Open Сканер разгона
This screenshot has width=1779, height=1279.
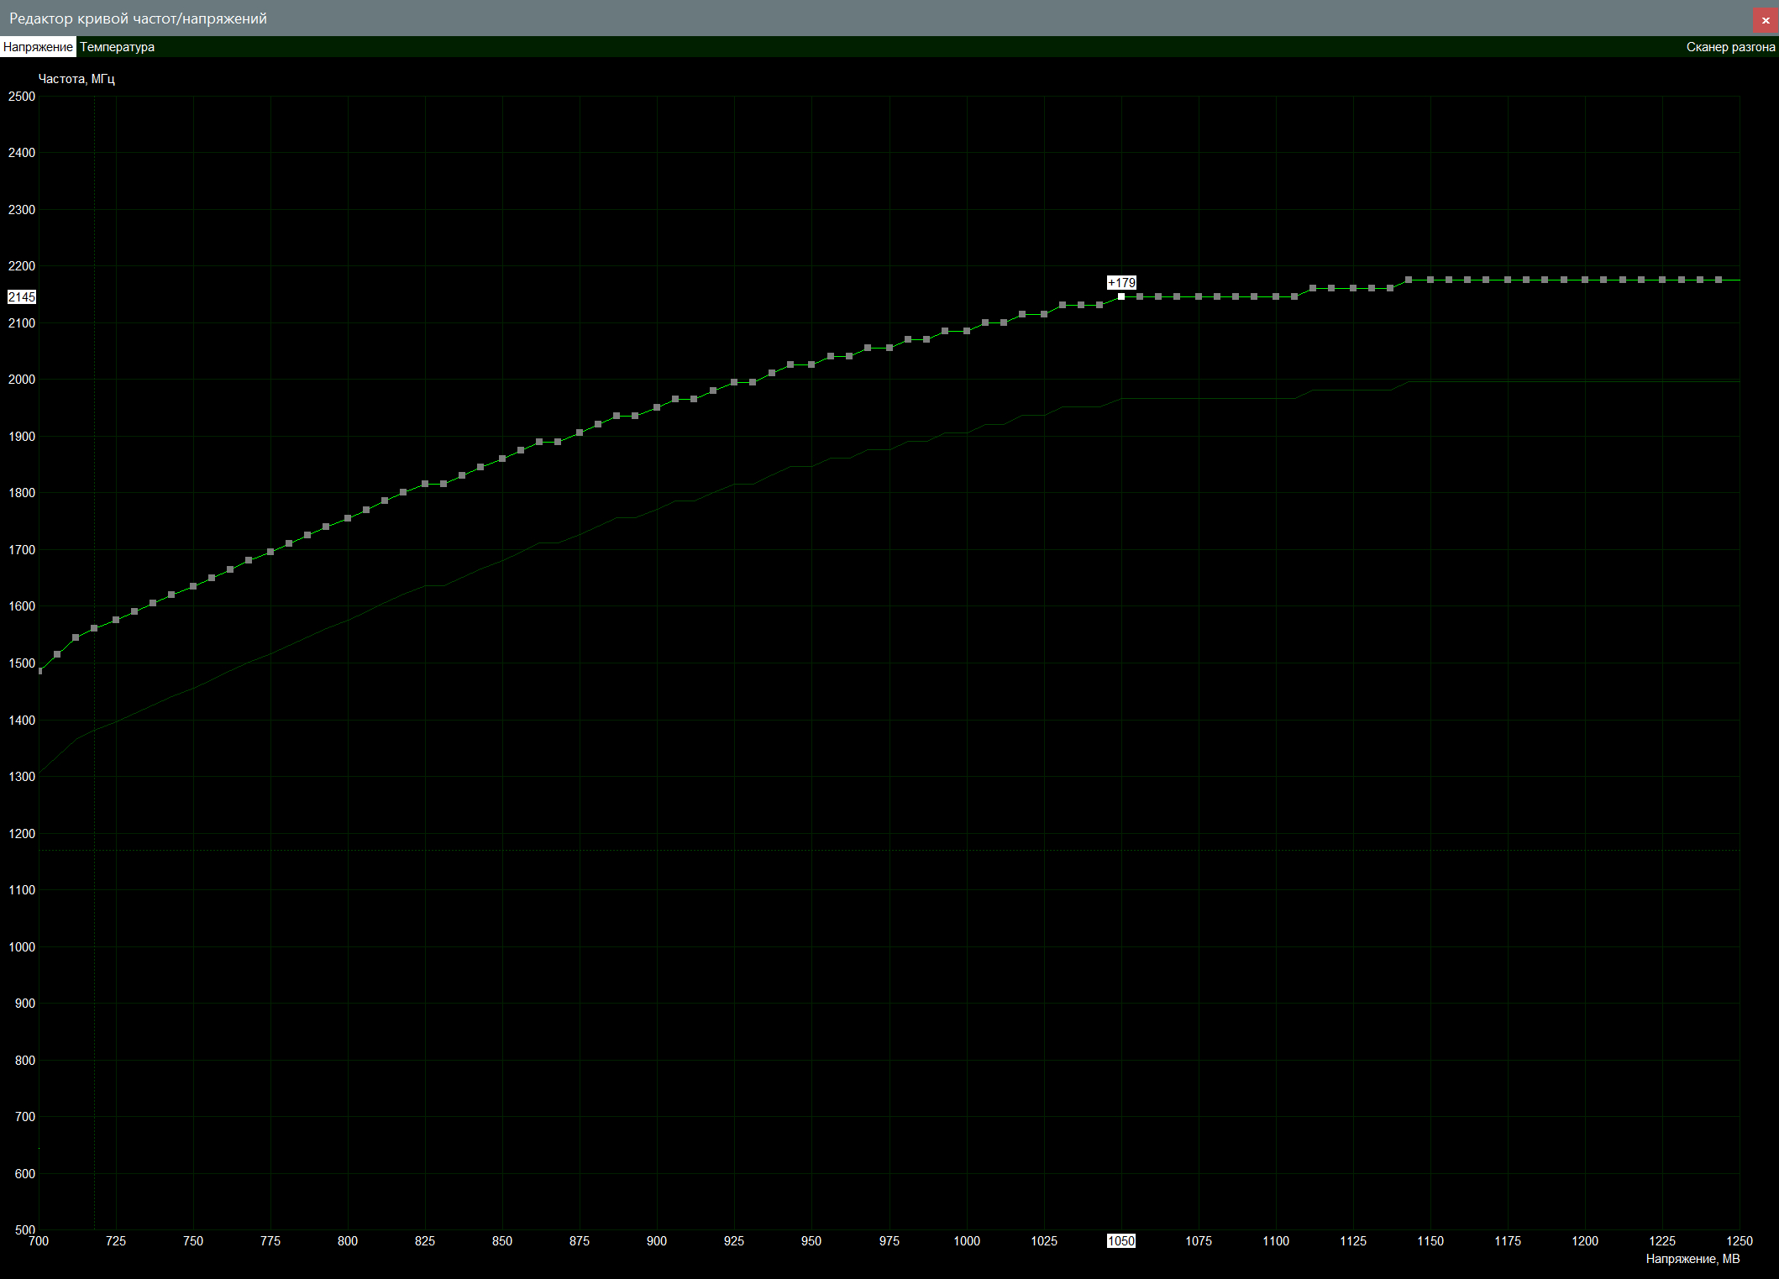[x=1730, y=47]
